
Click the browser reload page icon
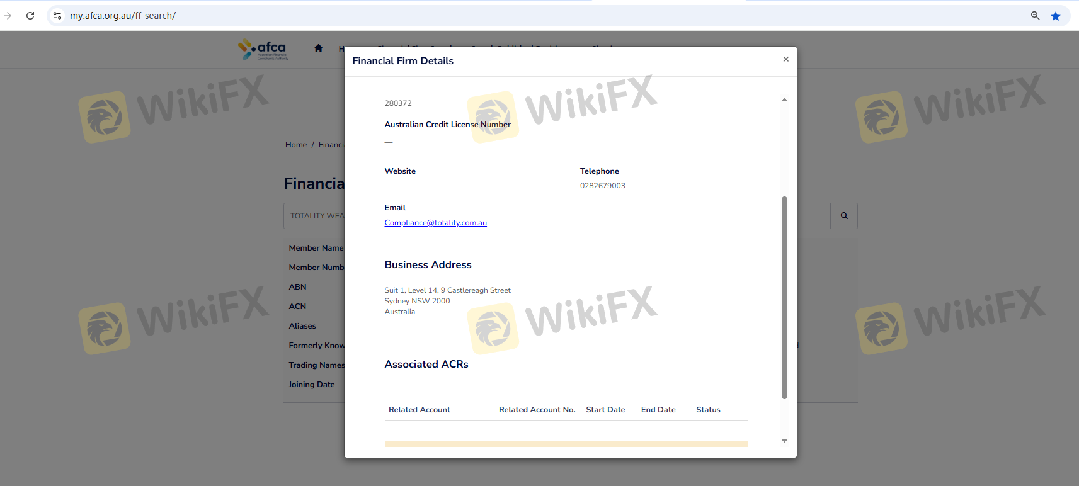pyautogui.click(x=30, y=16)
